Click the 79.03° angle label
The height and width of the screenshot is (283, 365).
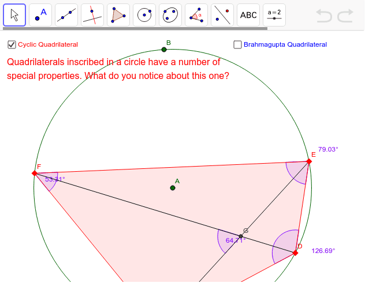(x=328, y=149)
